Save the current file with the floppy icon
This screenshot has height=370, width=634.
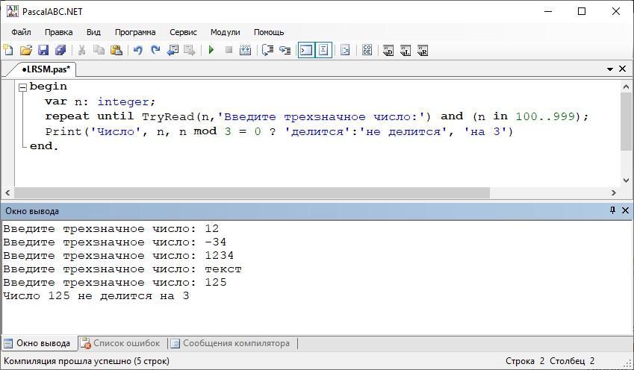(43, 50)
